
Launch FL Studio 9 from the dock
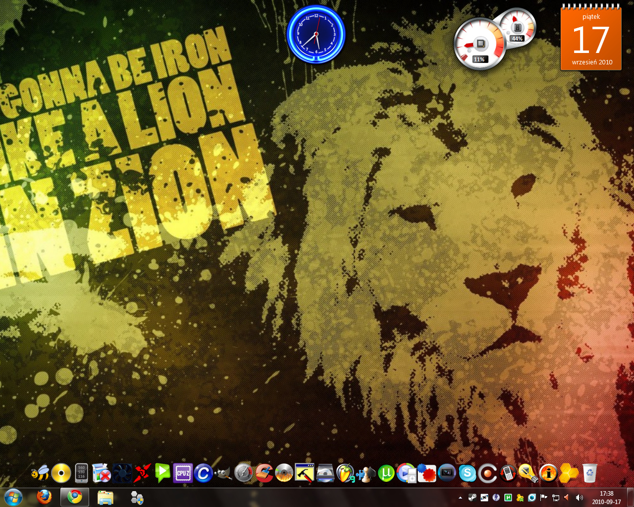tap(346, 473)
